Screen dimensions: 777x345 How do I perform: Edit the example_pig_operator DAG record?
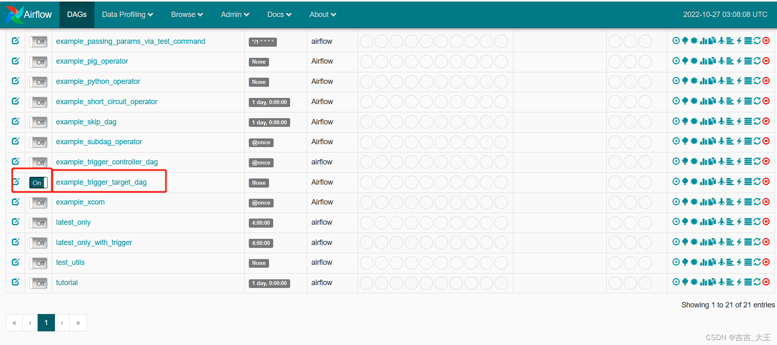tap(15, 61)
